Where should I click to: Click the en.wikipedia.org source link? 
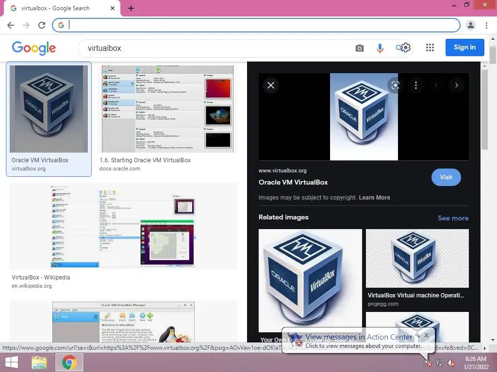(32, 286)
